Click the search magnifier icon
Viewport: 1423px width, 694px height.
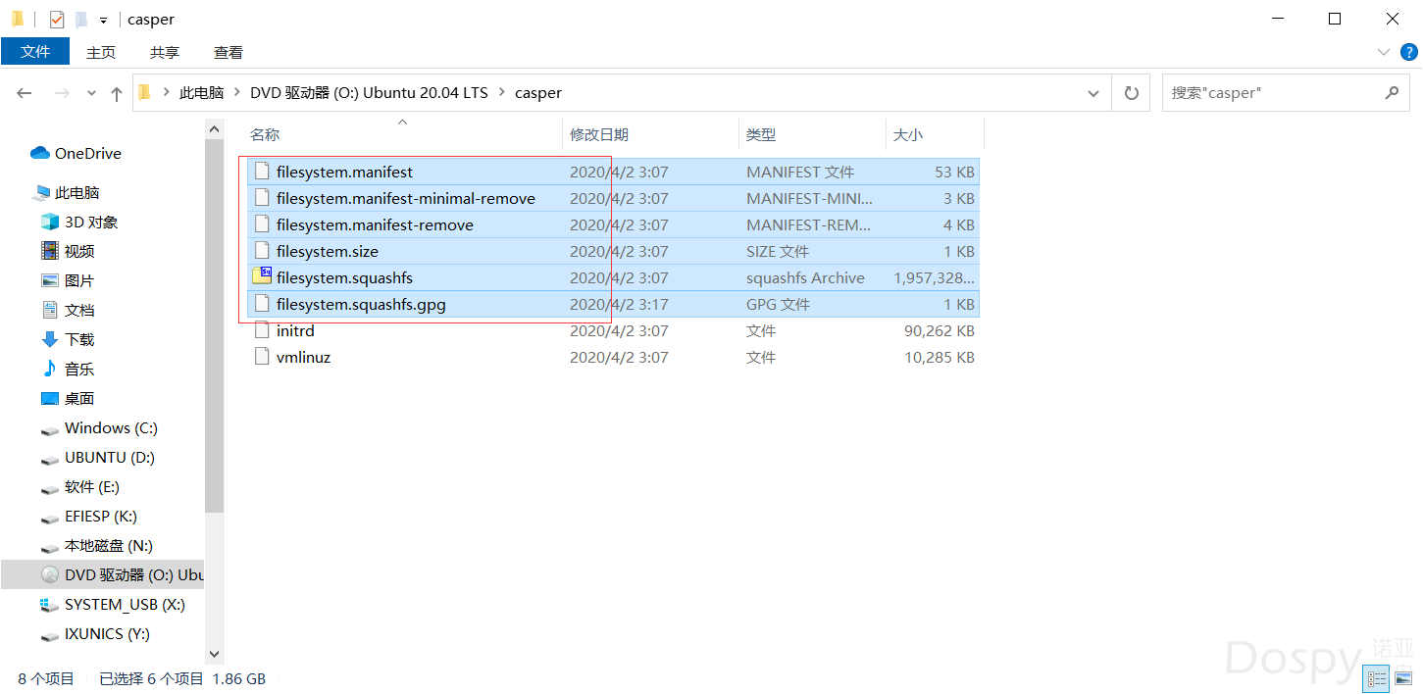point(1392,93)
